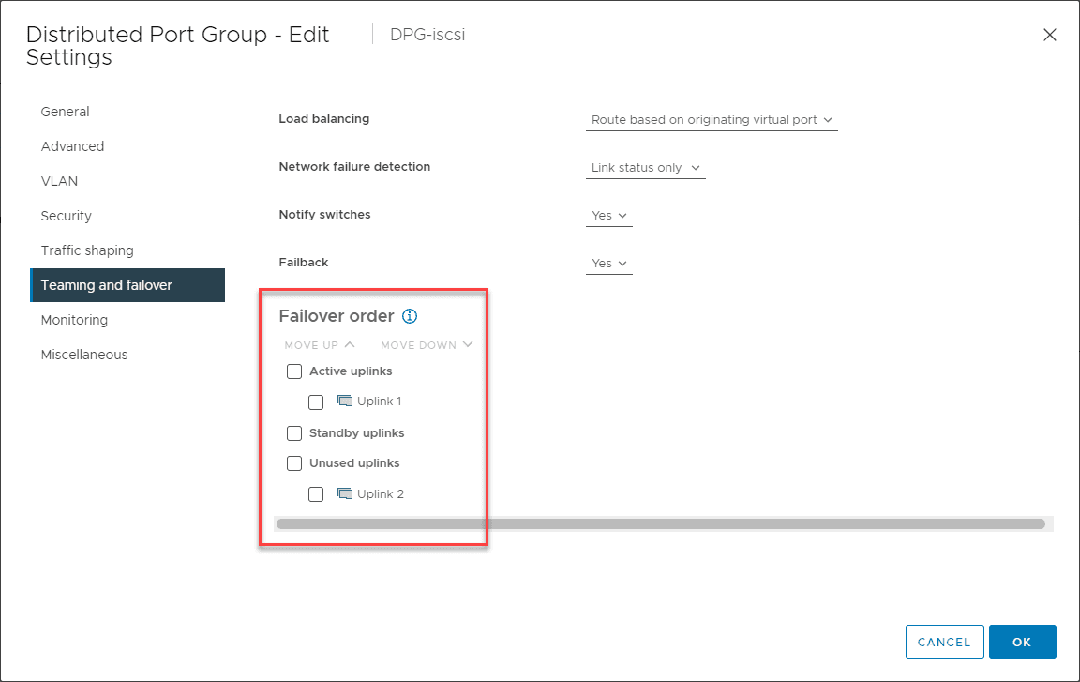Tick the Active uplinks checkbox
1080x682 pixels.
pos(294,371)
